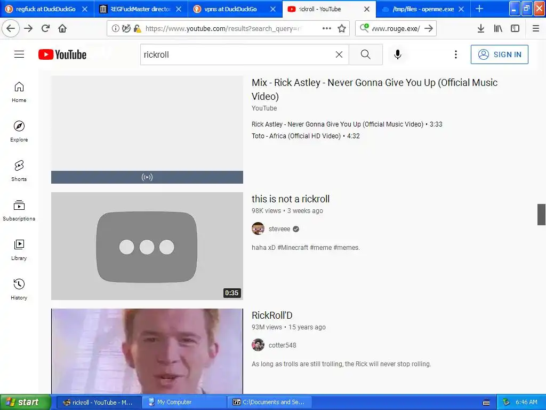This screenshot has height=410, width=546.
Task: Bookmark this page with the star icon
Action: (342, 28)
